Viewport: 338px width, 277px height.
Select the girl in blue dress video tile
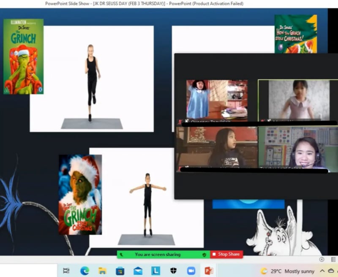[x=217, y=100]
